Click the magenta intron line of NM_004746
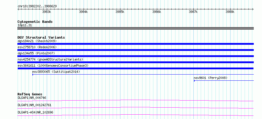 [135, 100]
